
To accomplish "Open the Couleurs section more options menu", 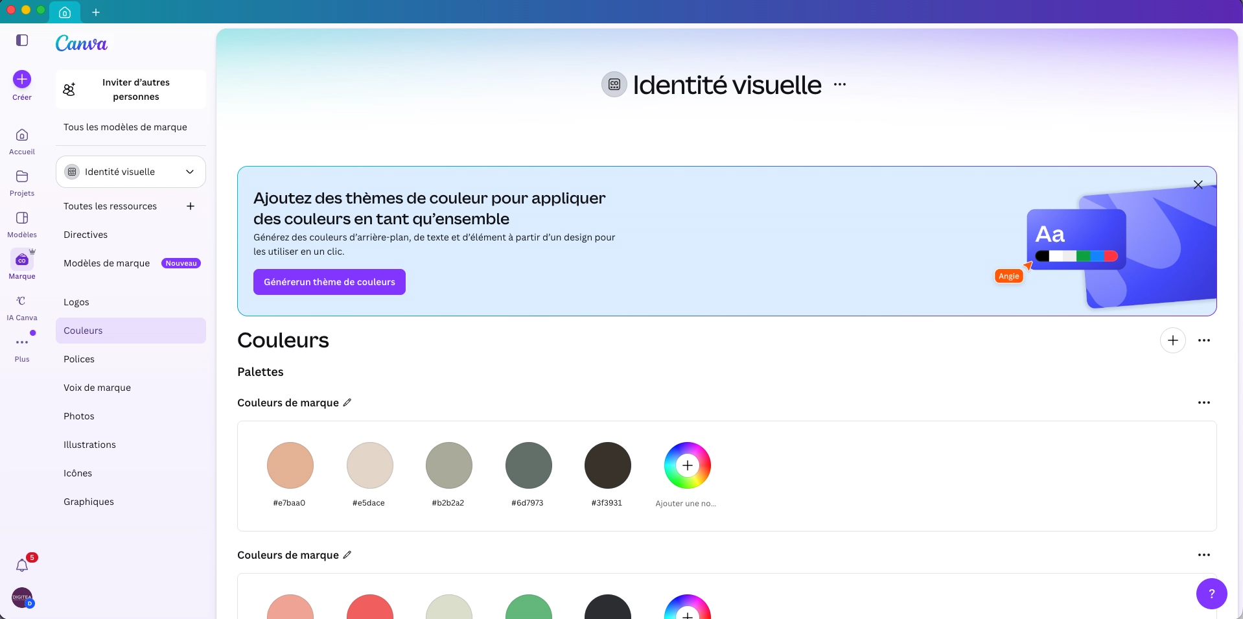I will pyautogui.click(x=1204, y=340).
